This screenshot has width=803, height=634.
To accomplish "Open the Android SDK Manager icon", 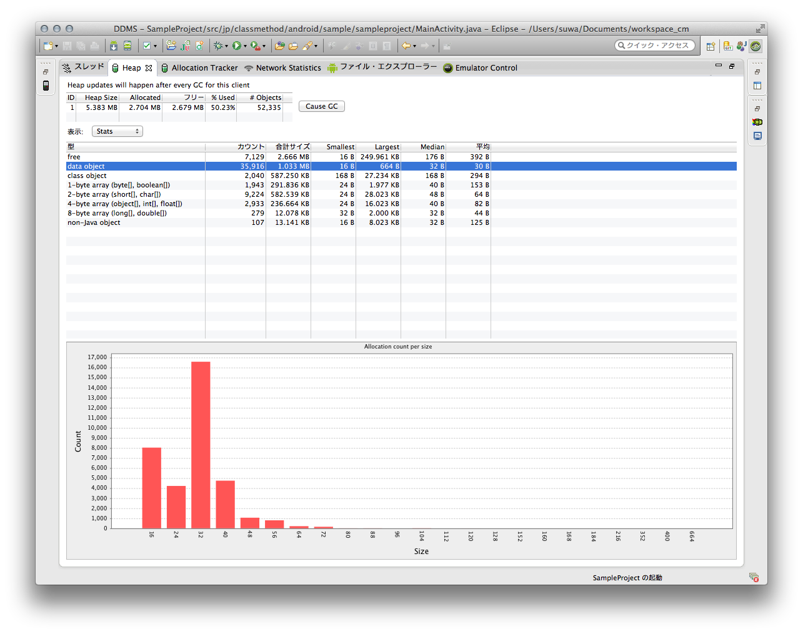I will pyautogui.click(x=114, y=46).
